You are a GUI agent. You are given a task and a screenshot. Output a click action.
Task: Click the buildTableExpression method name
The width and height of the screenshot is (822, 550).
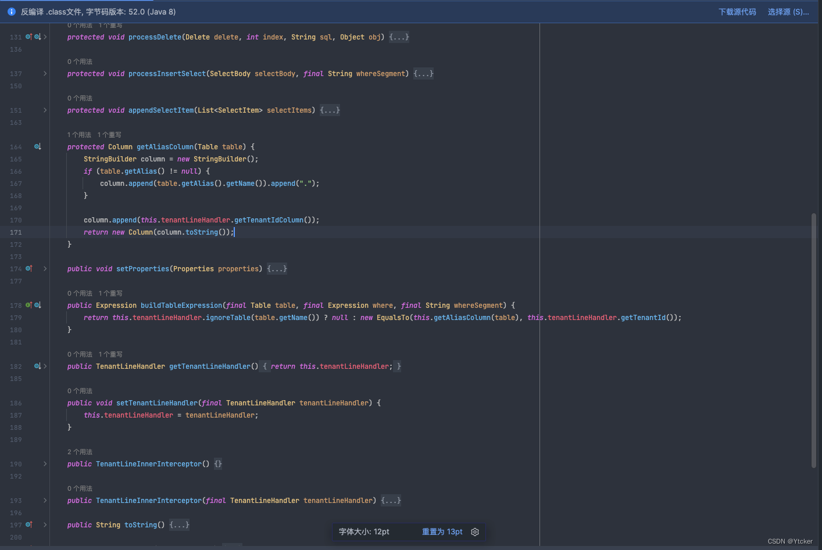(x=181, y=305)
